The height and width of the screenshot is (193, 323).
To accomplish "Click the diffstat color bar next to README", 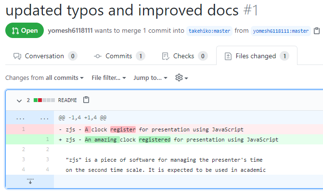I will click(x=44, y=100).
